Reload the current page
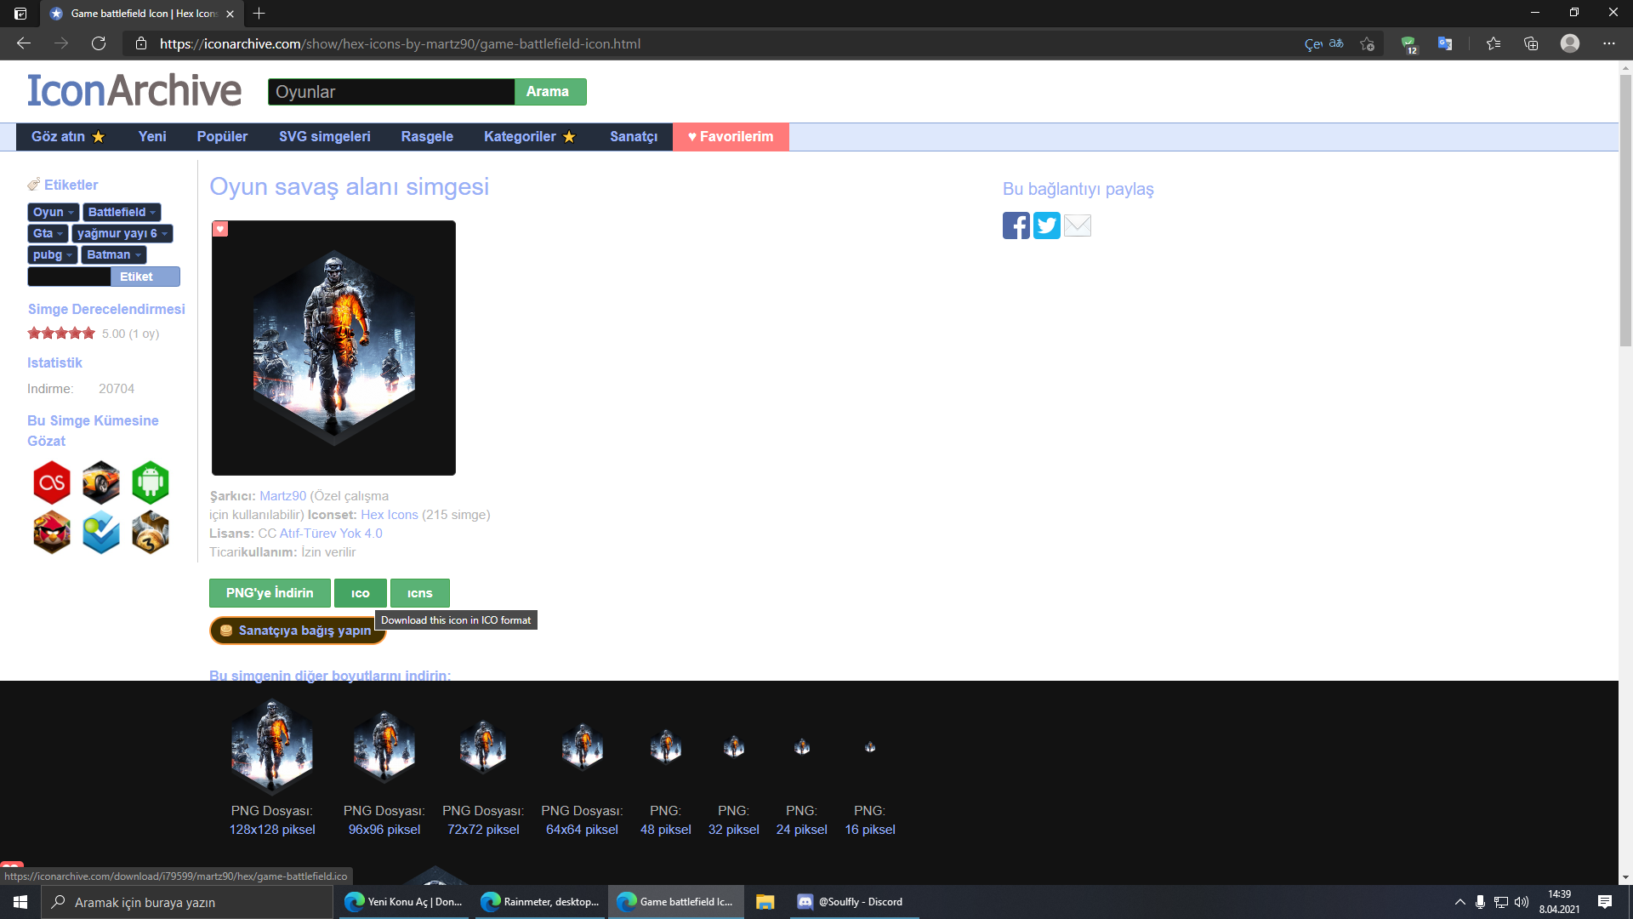Viewport: 1633px width, 919px height. pos(99,43)
